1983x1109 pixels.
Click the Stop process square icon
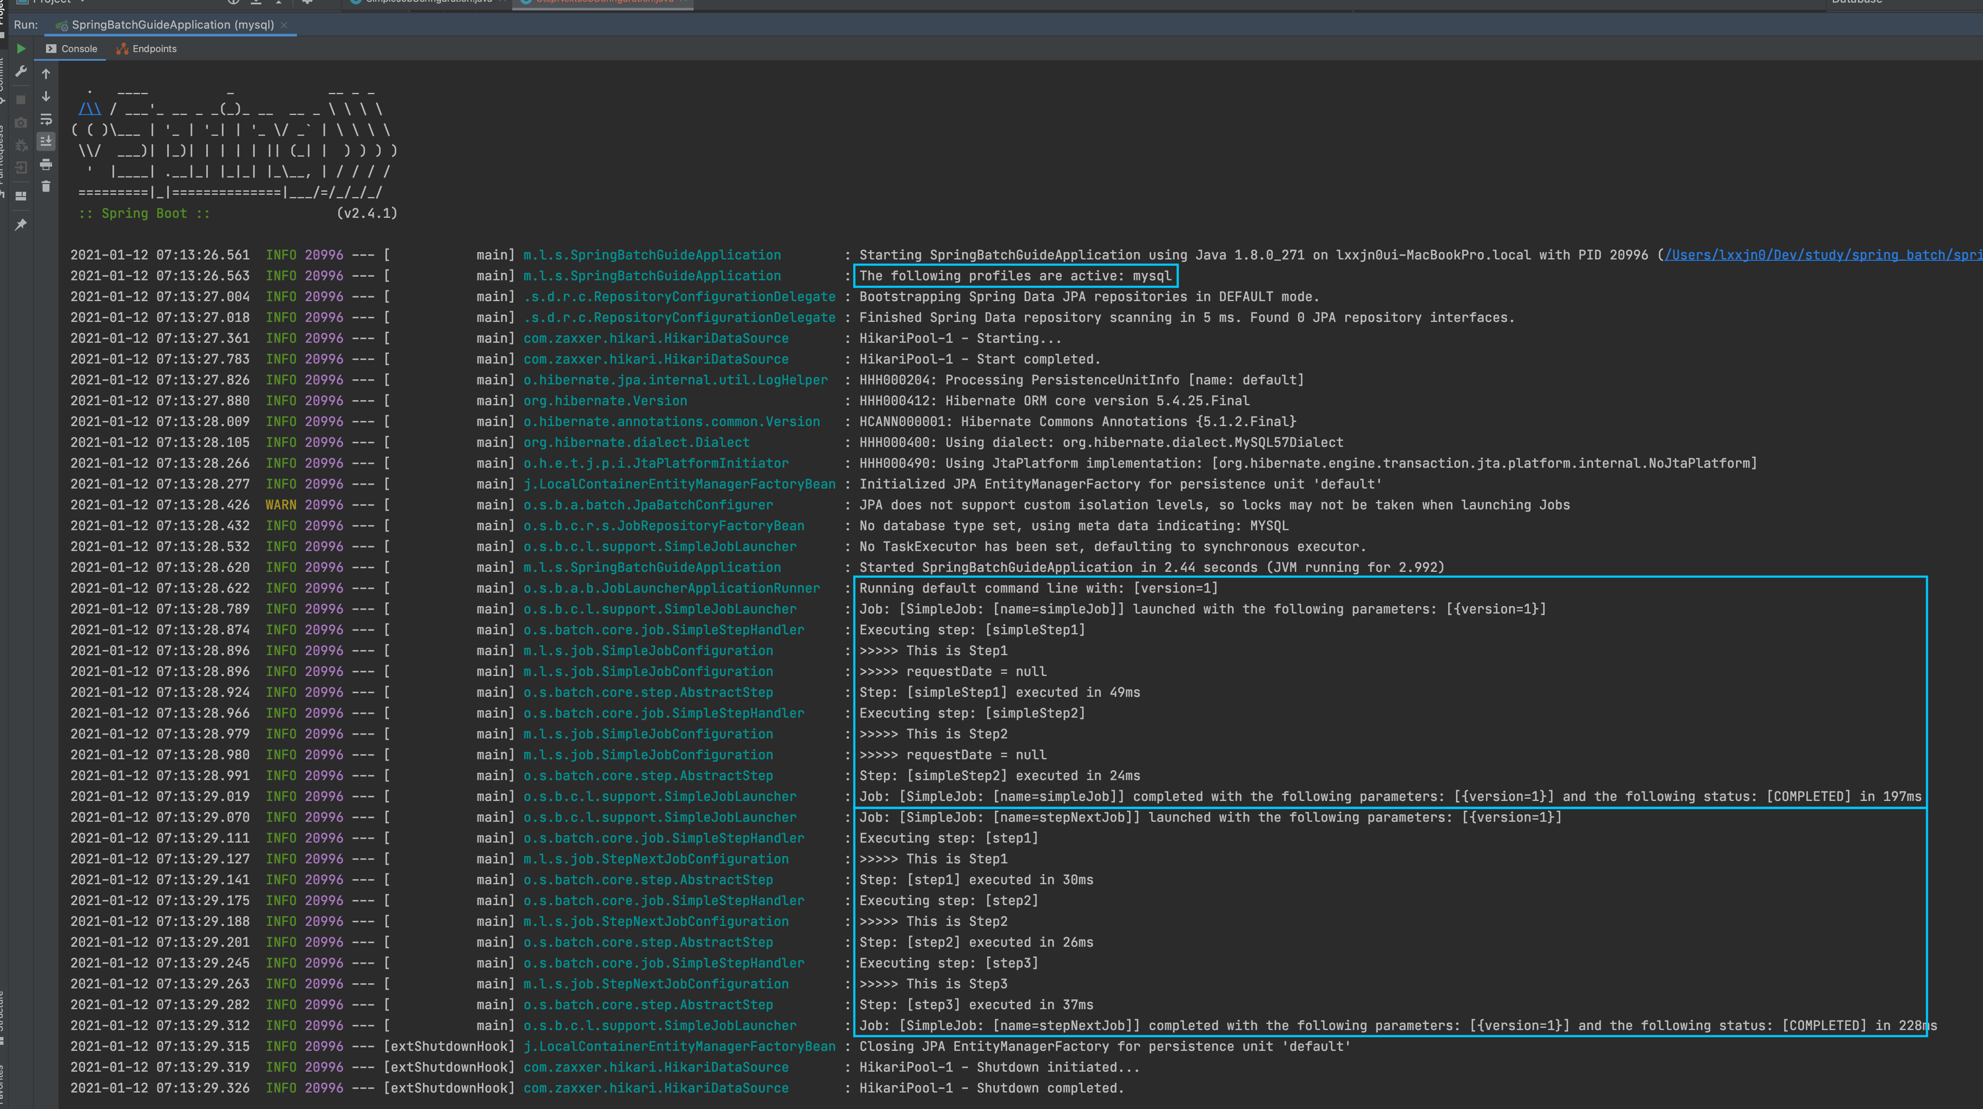[x=21, y=99]
